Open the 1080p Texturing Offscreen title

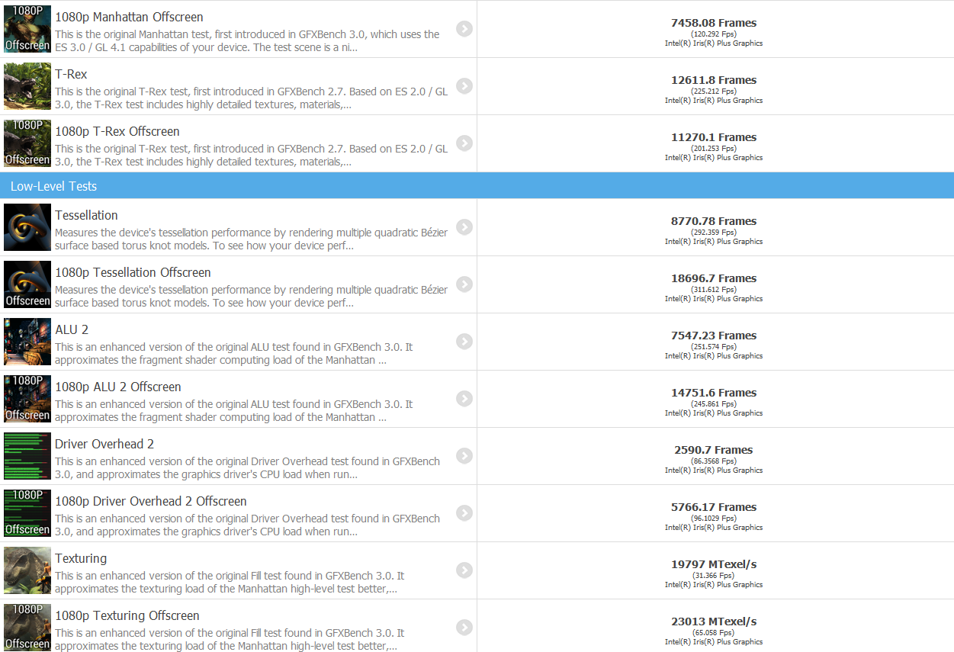click(x=127, y=615)
